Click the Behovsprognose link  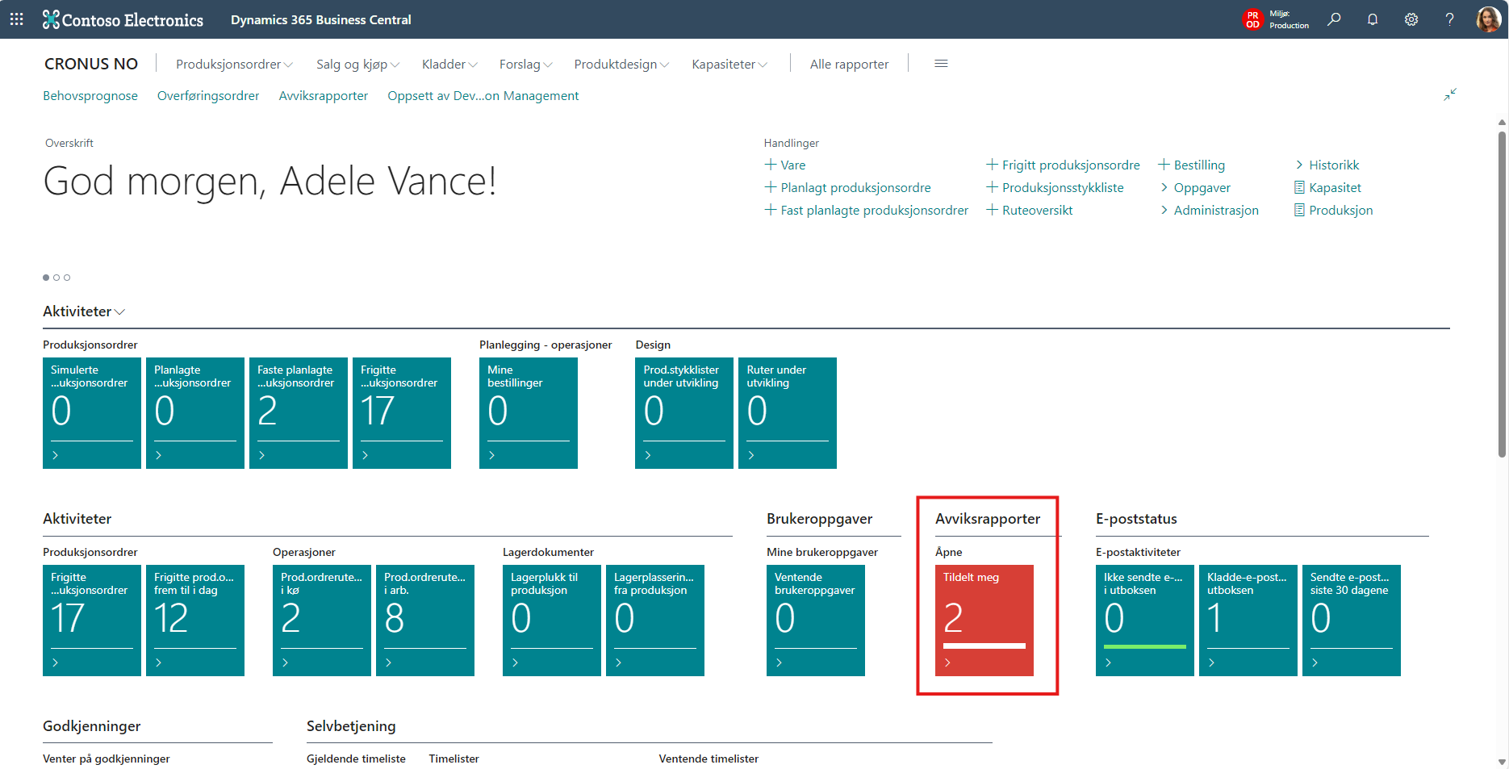tap(90, 95)
